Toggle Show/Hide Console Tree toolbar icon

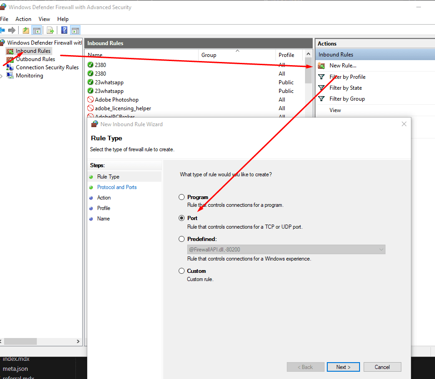[37, 31]
